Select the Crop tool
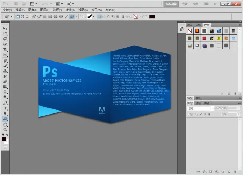243x175 pixels. tap(6, 49)
